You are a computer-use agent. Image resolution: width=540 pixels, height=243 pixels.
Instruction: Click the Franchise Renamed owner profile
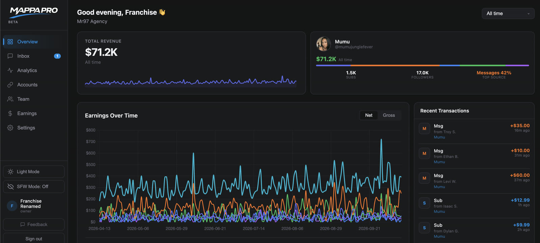click(x=34, y=206)
